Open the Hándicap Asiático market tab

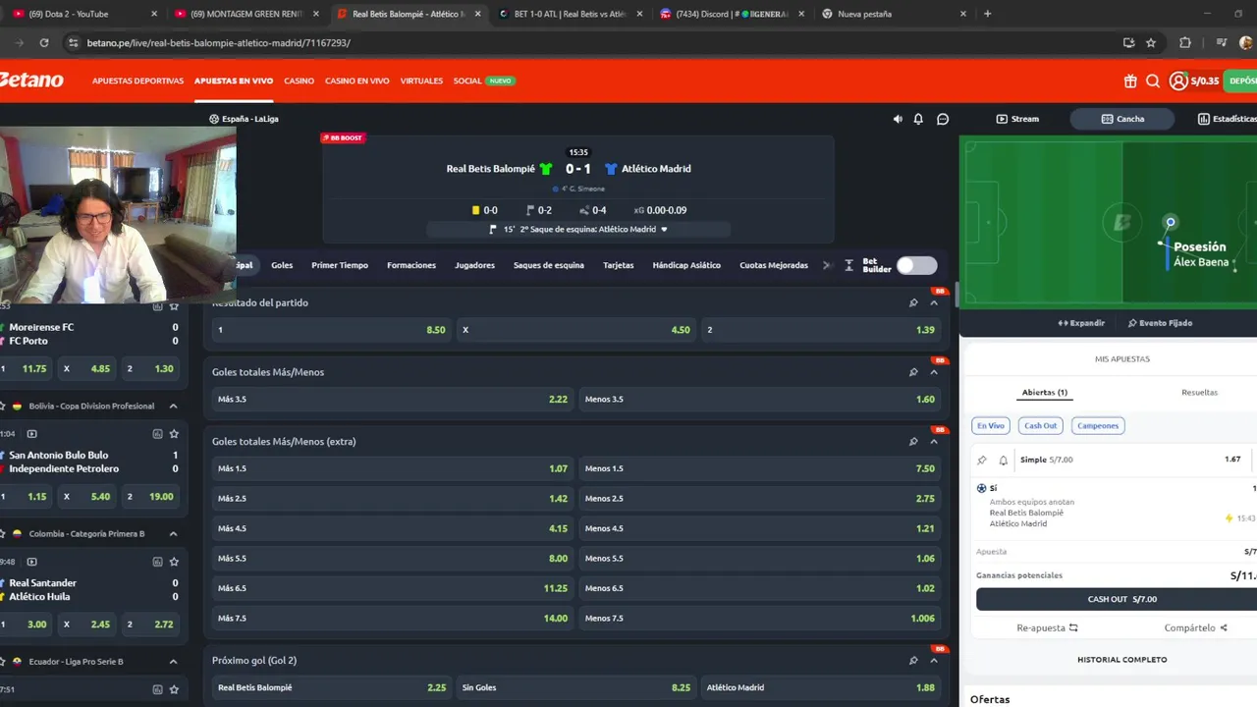click(686, 265)
